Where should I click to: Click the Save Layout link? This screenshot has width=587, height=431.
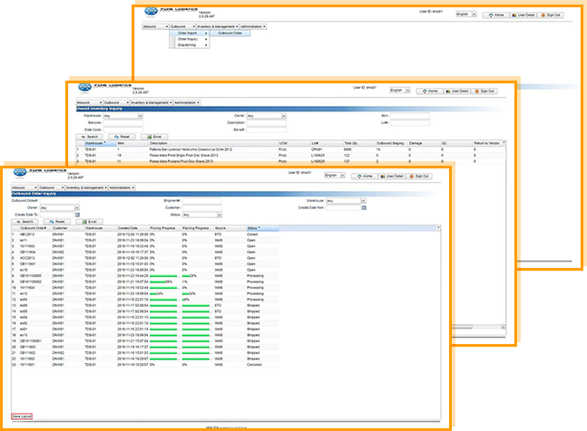click(22, 415)
